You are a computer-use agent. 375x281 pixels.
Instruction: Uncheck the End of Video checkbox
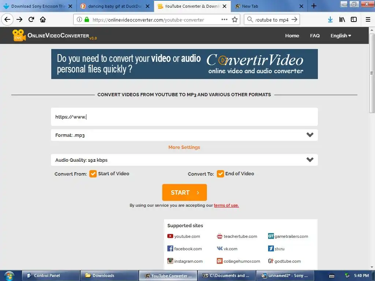[220, 174]
